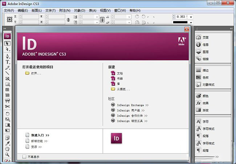Open the scale X percentage dropdown
The width and height of the screenshot is (236, 164).
(97, 17)
